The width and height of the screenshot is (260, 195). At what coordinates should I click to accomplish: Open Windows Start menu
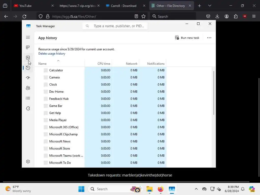[81, 189]
